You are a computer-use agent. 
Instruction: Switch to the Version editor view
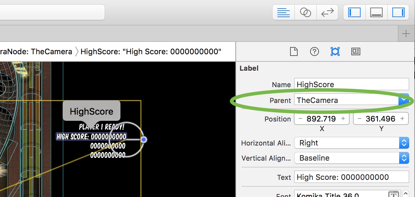(327, 13)
